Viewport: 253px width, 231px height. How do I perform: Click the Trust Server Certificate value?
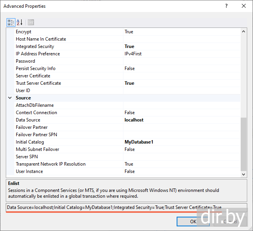pos(181,83)
